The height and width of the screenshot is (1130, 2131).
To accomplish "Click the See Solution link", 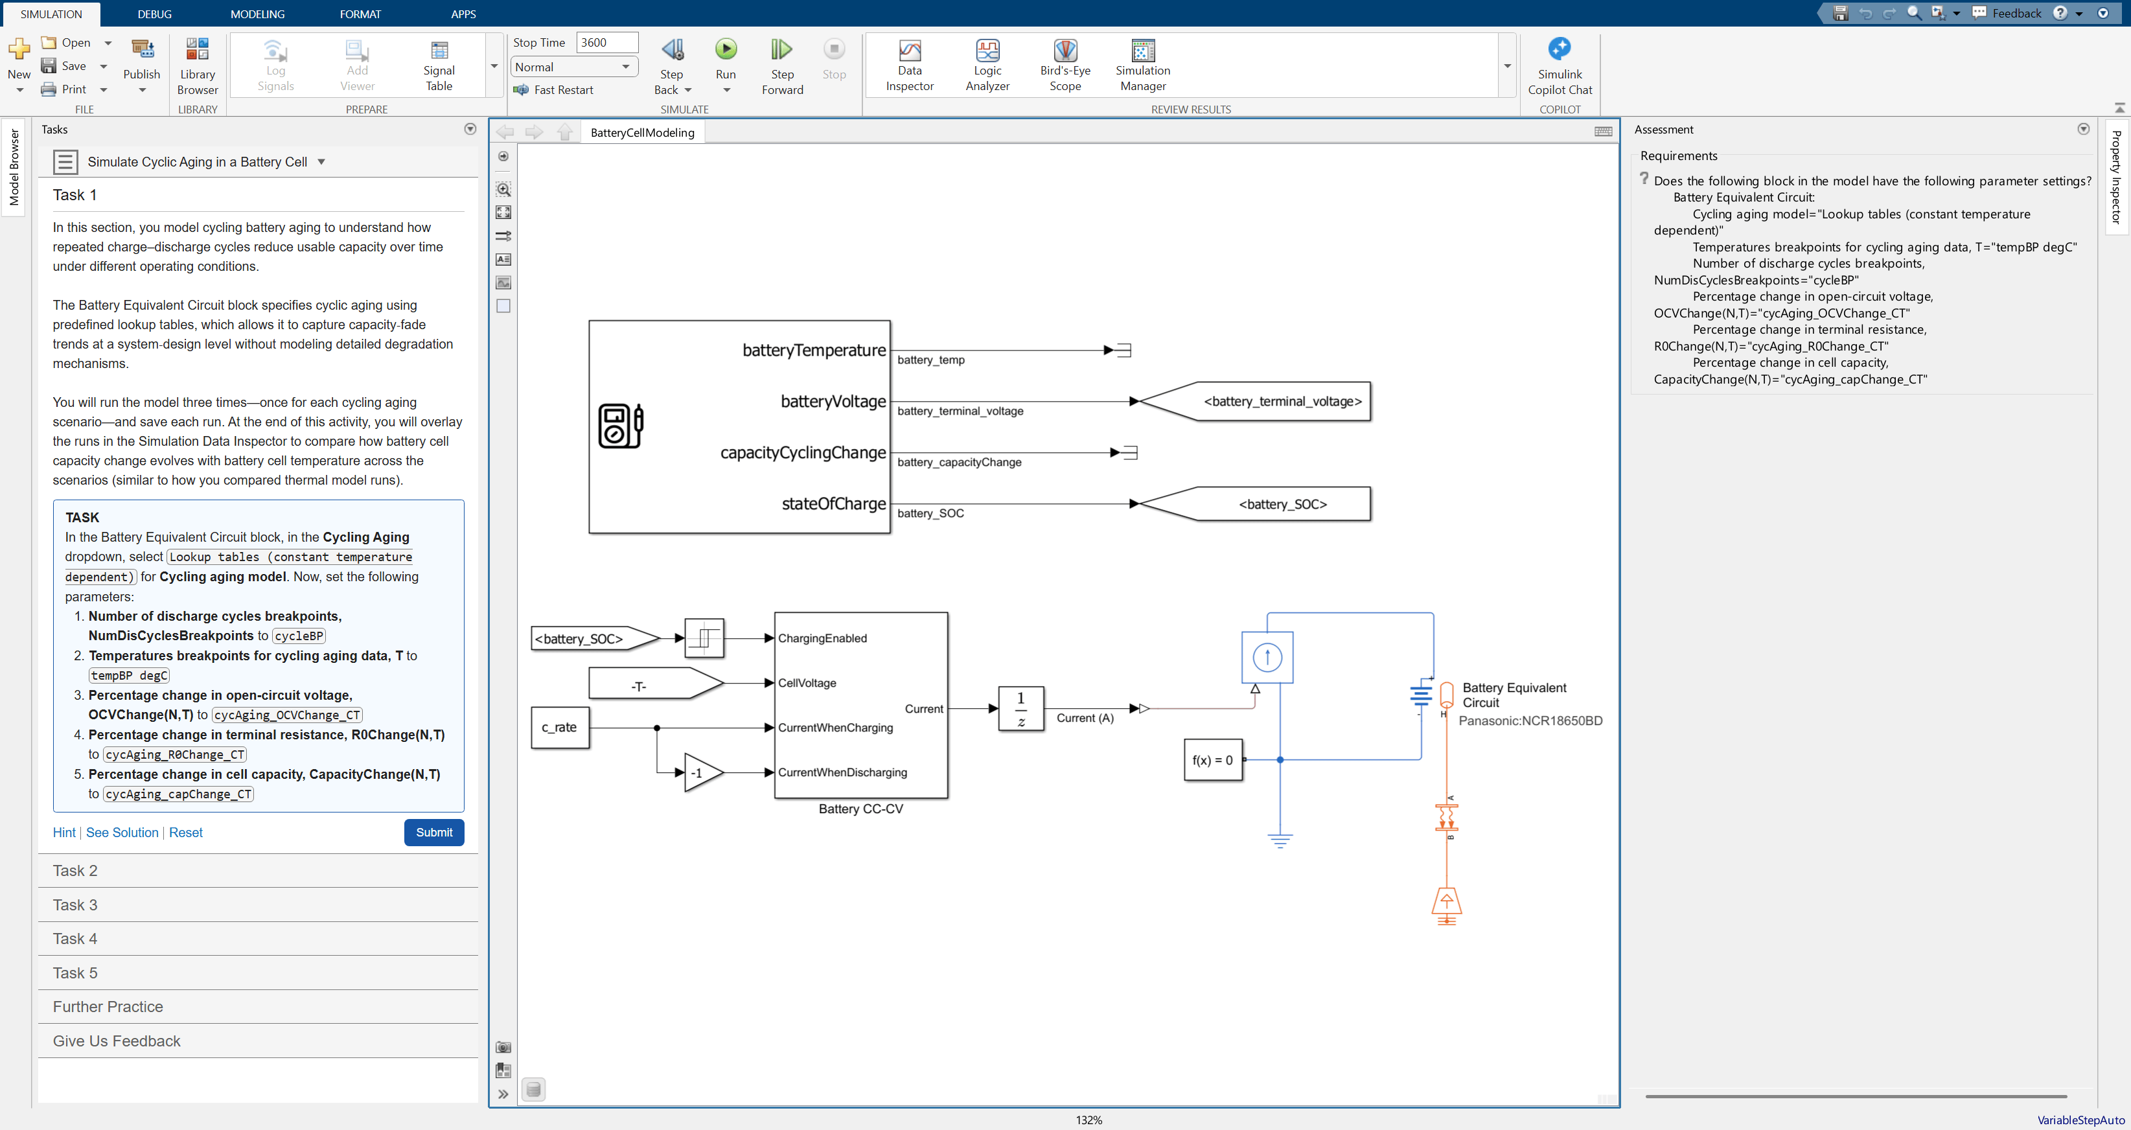I will click(122, 832).
